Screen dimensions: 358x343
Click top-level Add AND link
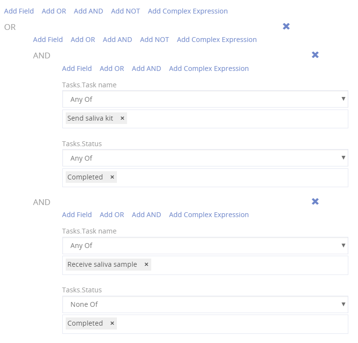click(x=88, y=11)
